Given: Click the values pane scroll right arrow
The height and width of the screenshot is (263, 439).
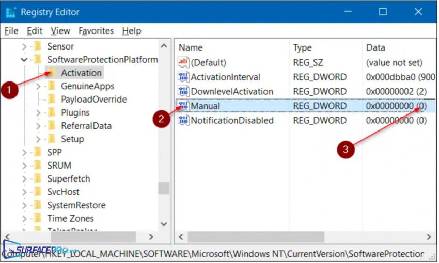Looking at the screenshot, I should [x=429, y=237].
